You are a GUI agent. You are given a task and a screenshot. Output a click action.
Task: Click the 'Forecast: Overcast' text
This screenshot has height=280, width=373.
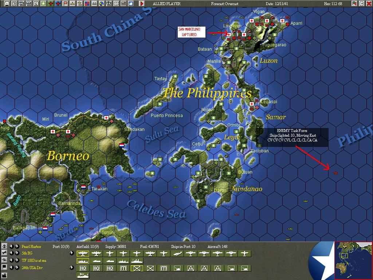click(x=224, y=4)
